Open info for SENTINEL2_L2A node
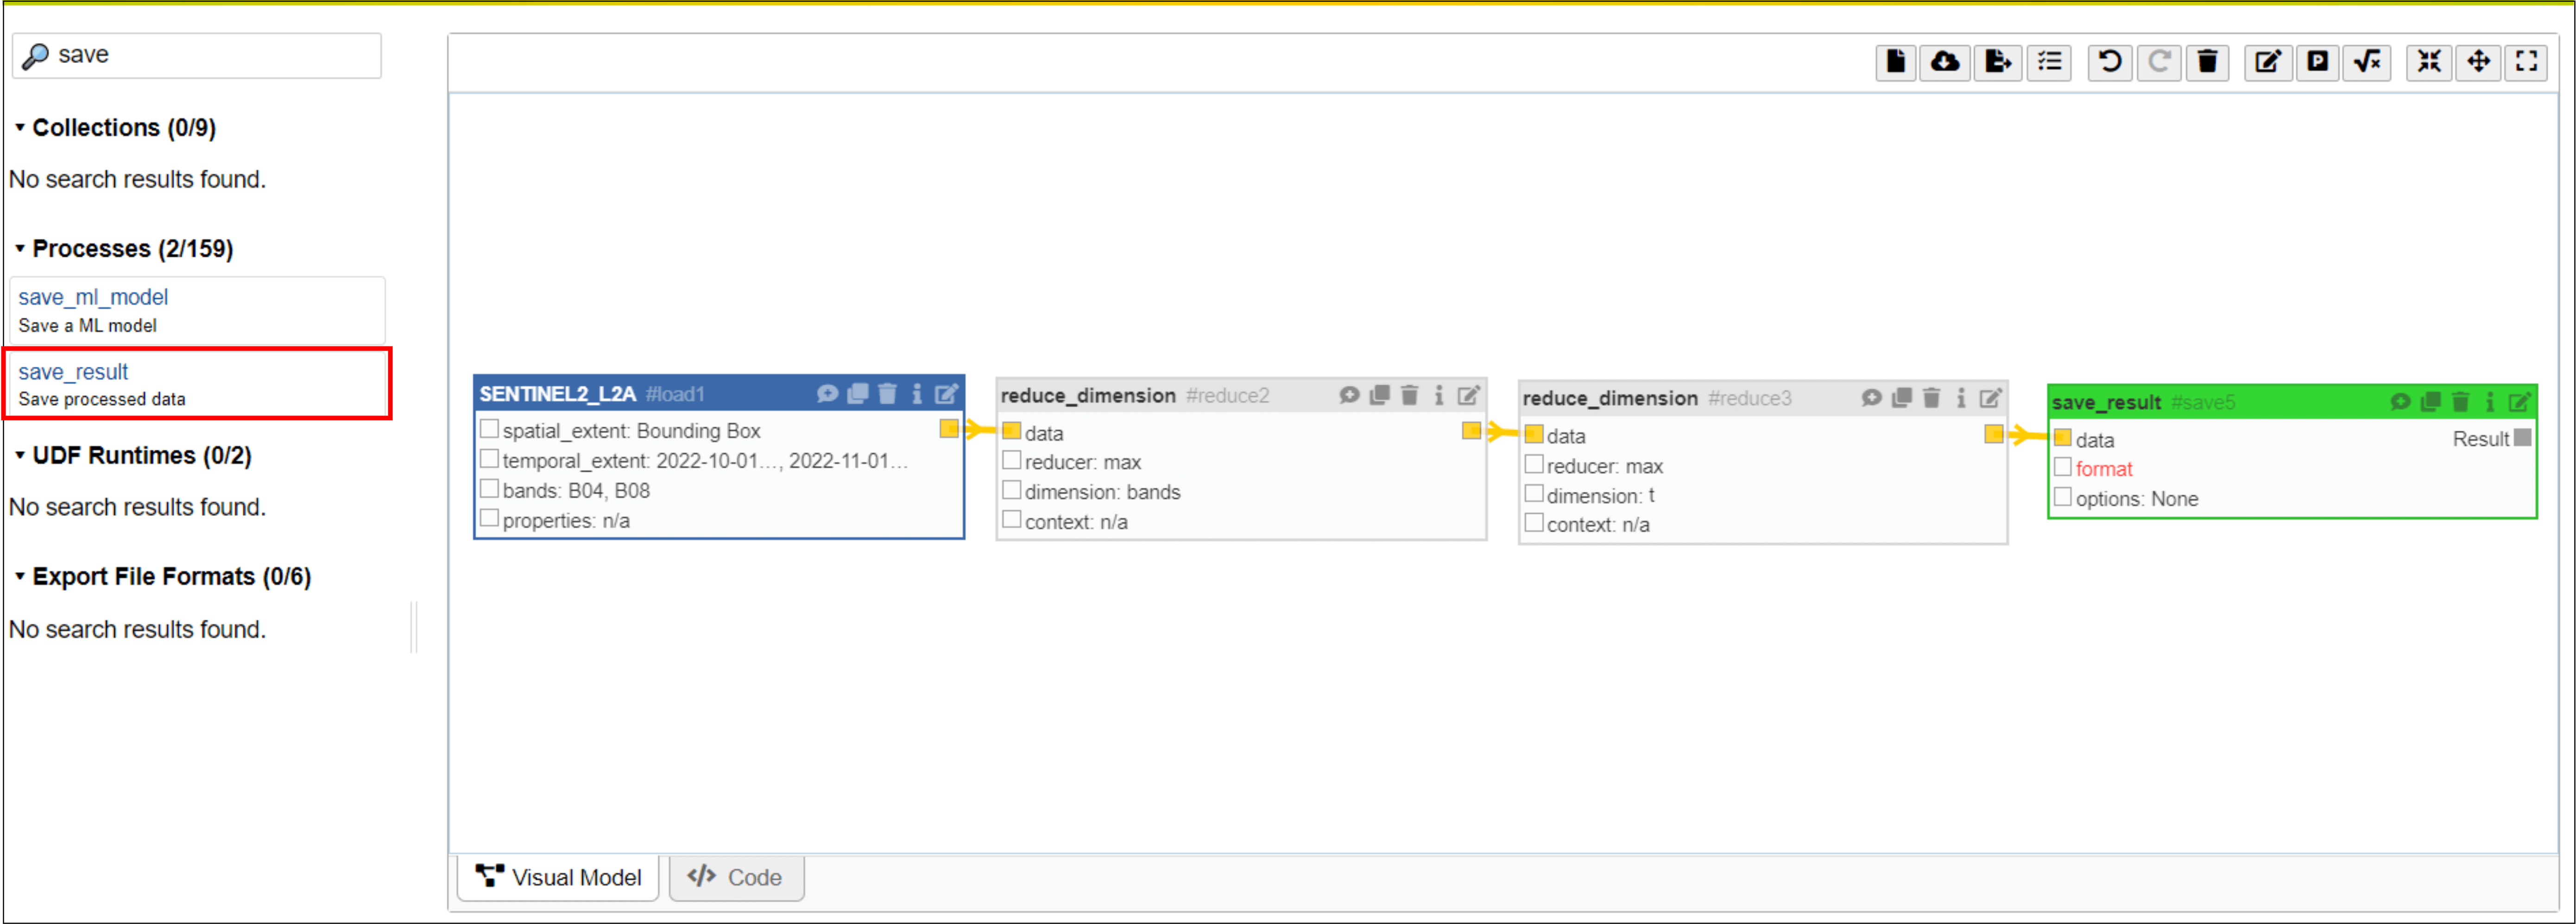The height and width of the screenshot is (924, 2576). pyautogui.click(x=916, y=394)
